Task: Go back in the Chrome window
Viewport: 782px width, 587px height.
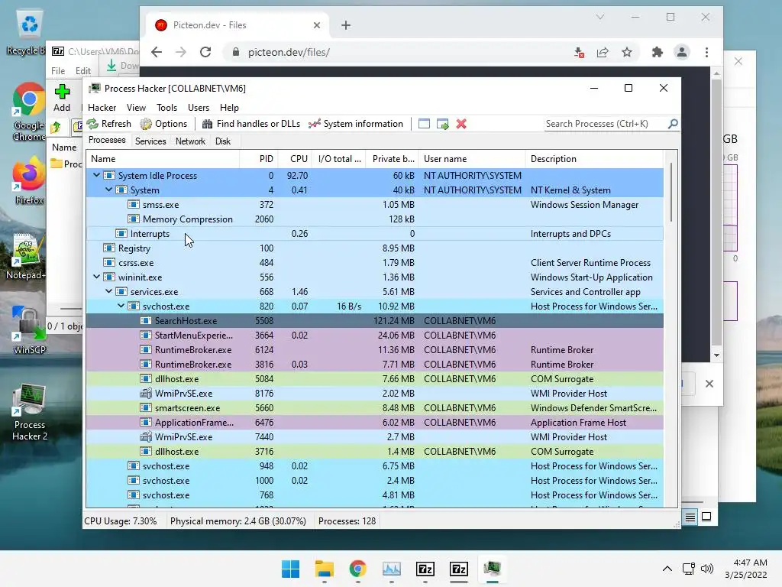Action: tap(157, 52)
